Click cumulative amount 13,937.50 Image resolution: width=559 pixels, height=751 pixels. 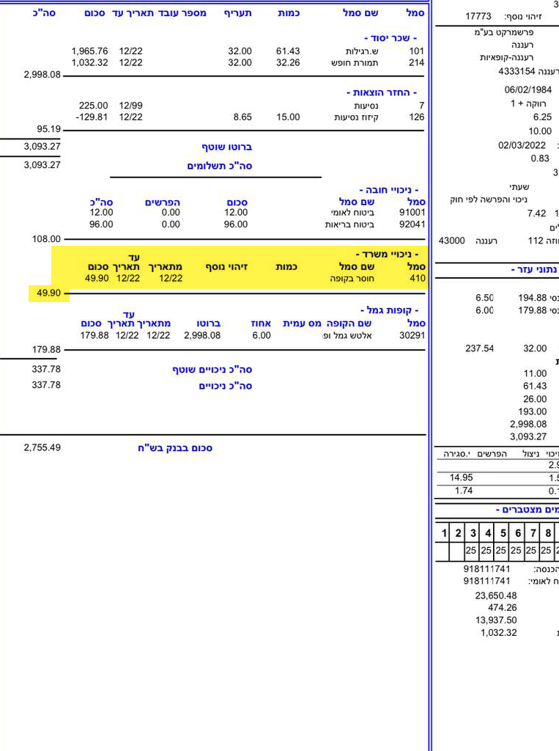(496, 620)
